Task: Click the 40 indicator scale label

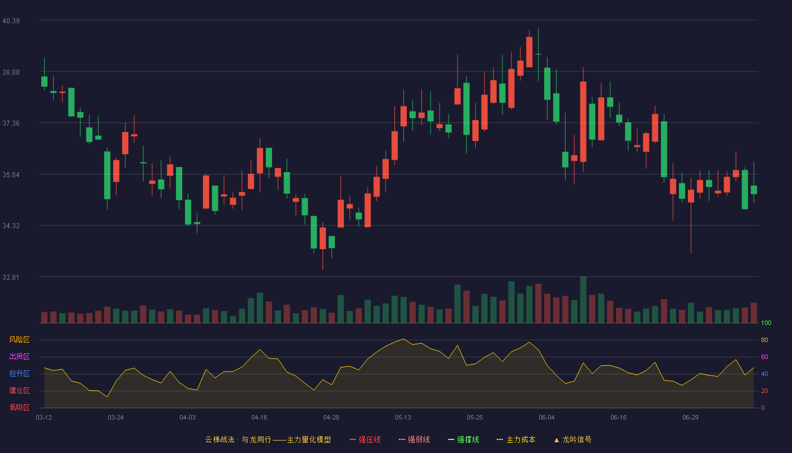Action: coord(764,374)
